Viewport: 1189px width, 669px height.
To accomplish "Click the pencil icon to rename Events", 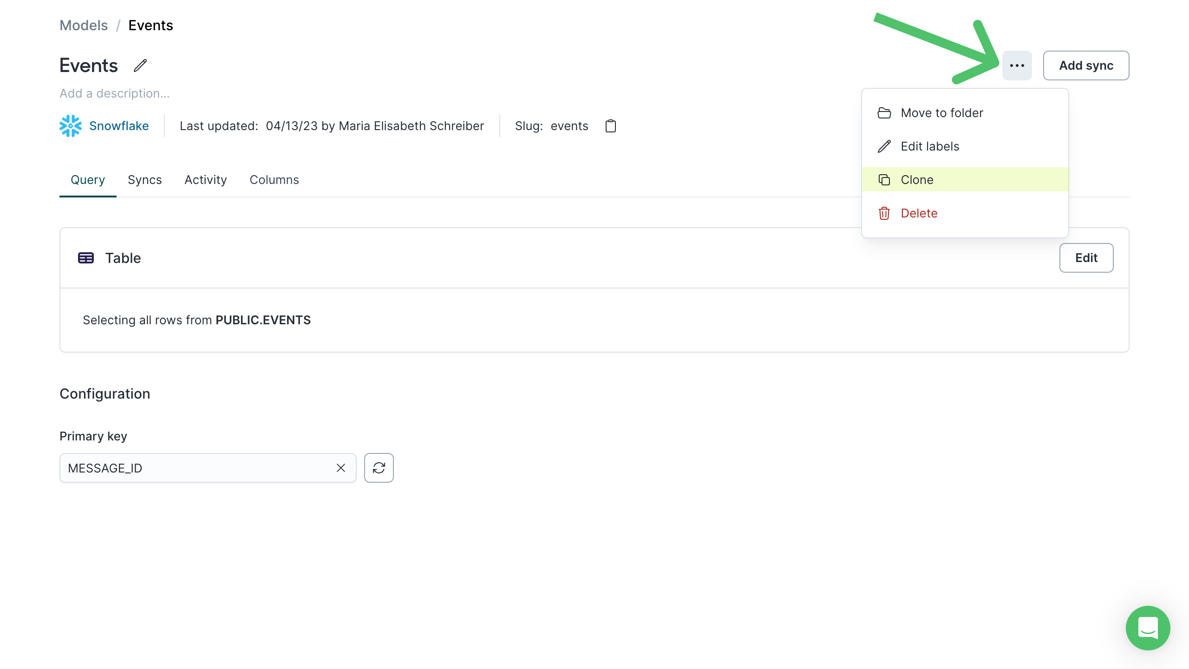I will pyautogui.click(x=140, y=66).
